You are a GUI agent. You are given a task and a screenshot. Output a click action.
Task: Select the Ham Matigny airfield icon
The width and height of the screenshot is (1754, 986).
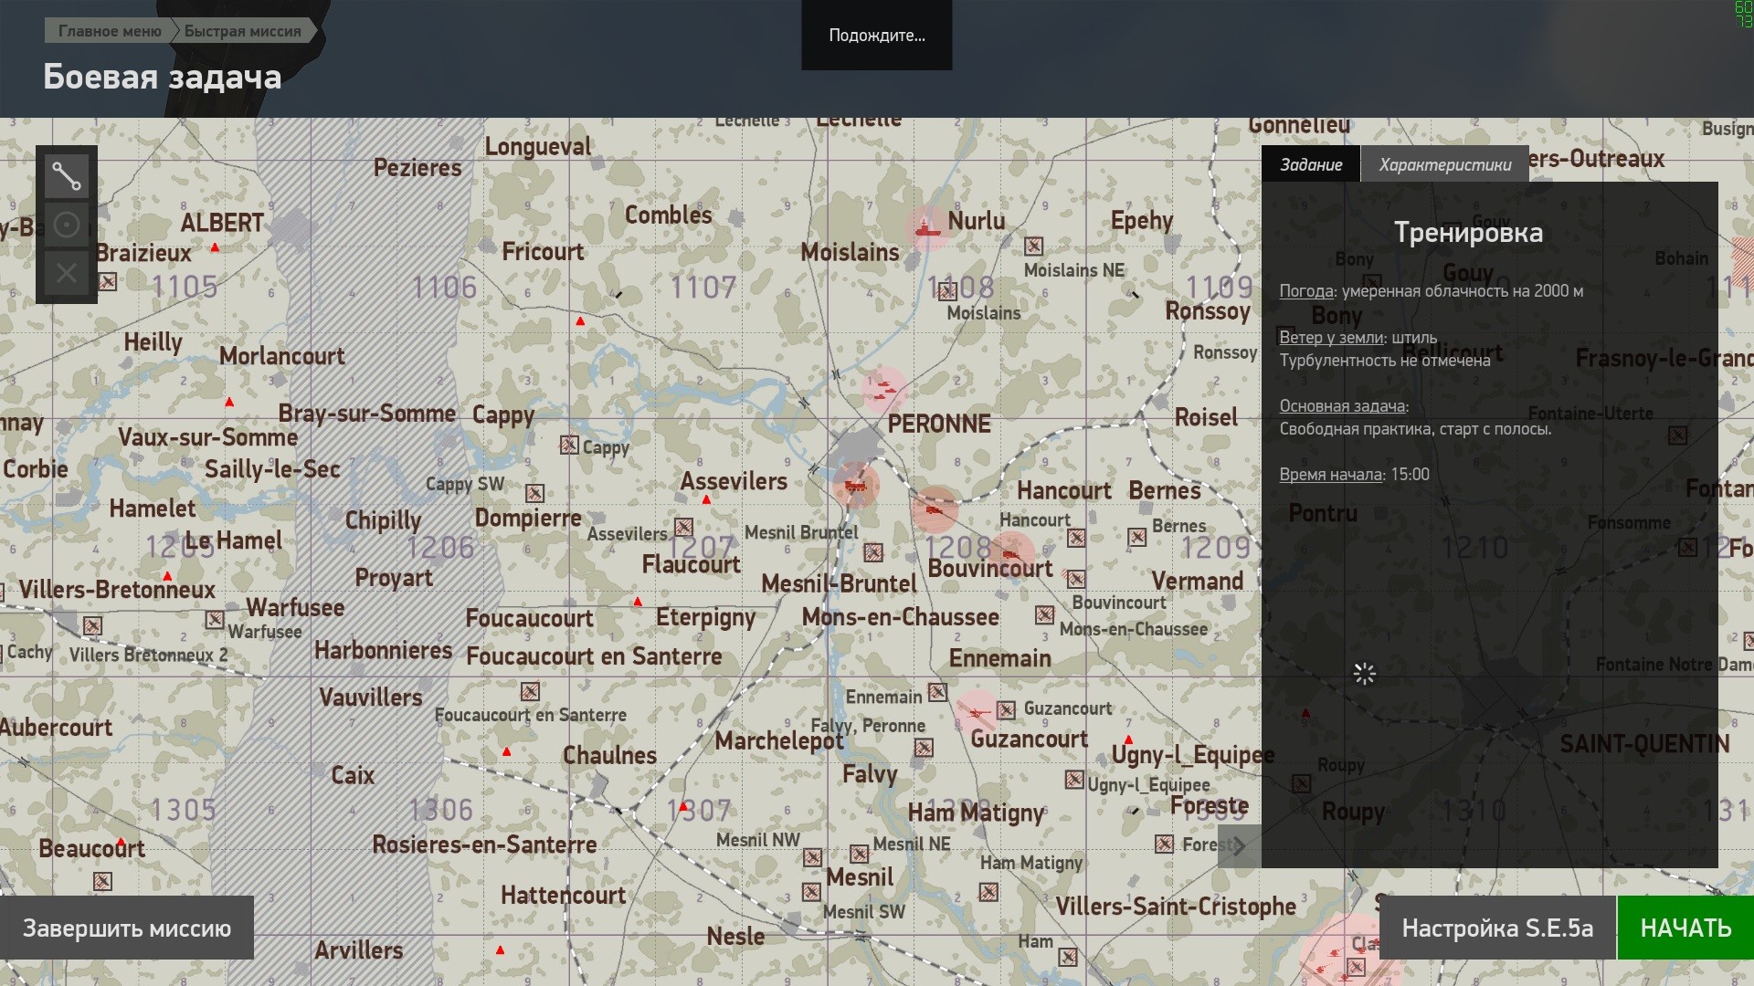pyautogui.click(x=988, y=892)
